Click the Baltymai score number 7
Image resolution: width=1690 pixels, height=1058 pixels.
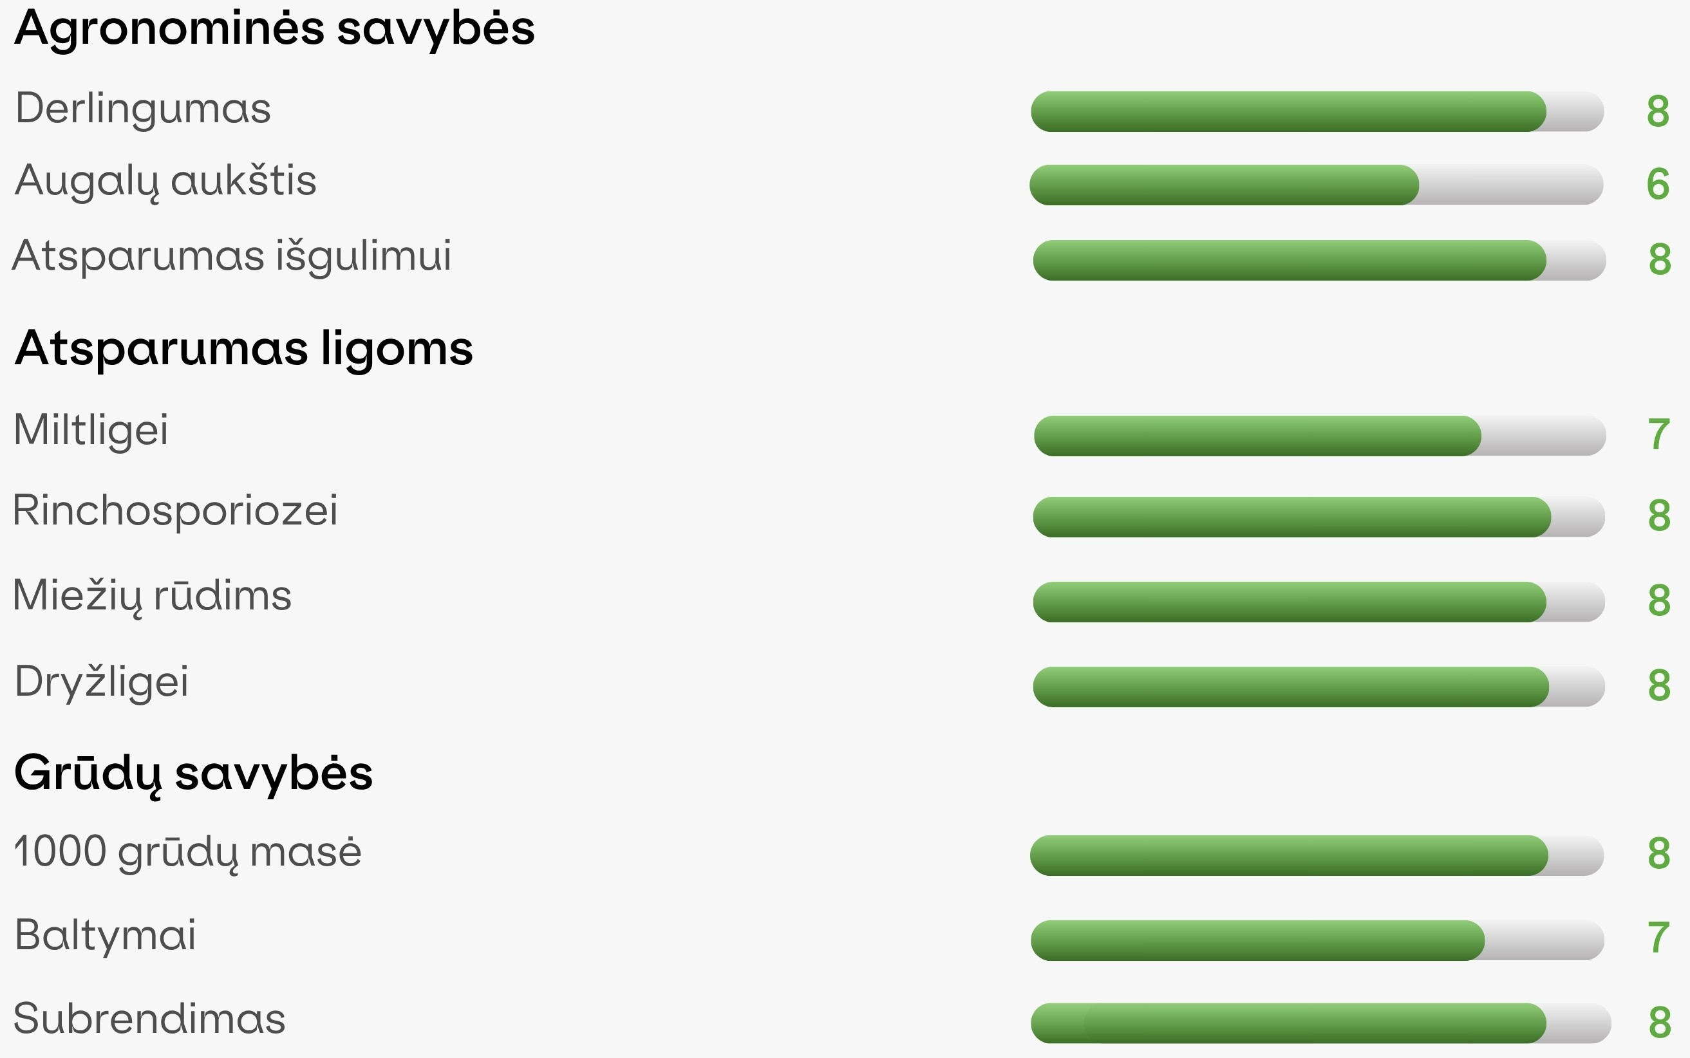1658,938
